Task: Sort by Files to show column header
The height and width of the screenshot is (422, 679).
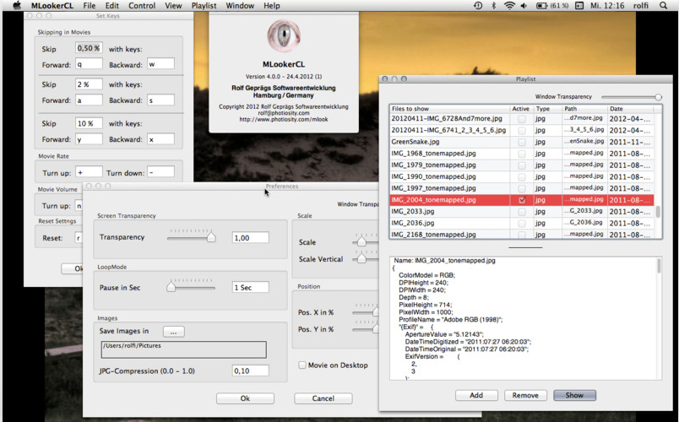Action: pos(449,109)
